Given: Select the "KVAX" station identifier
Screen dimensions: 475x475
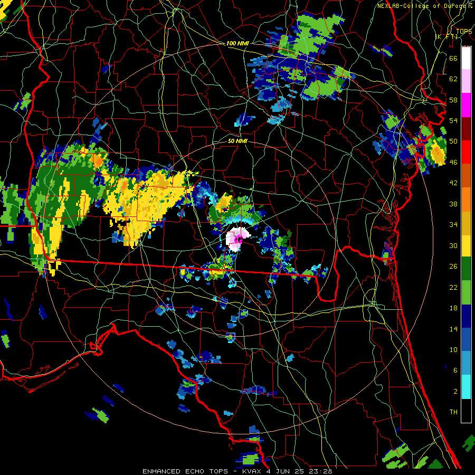Looking at the screenshot, I should pos(251,471).
